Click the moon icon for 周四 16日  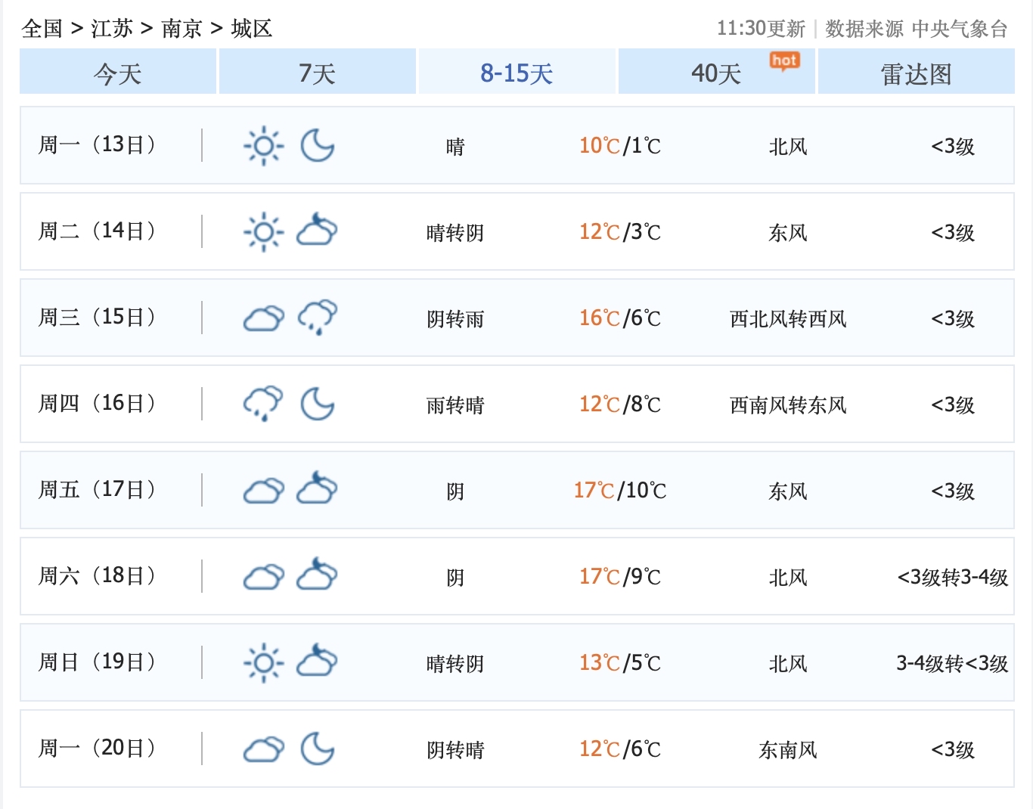(x=318, y=404)
